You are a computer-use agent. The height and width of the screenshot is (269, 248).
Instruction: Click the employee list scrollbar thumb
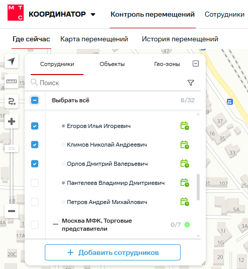point(198,187)
